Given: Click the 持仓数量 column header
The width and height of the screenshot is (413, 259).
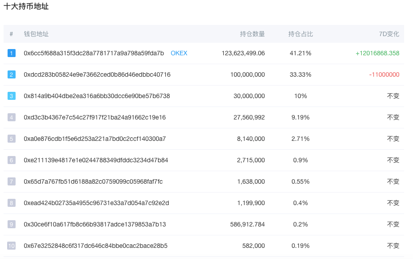Looking at the screenshot, I should click(252, 34).
